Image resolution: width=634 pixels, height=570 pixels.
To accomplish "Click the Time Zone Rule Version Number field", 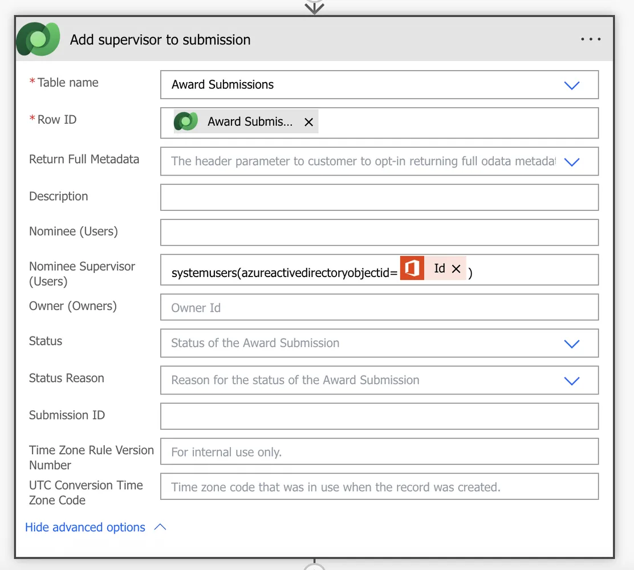I will coord(379,452).
